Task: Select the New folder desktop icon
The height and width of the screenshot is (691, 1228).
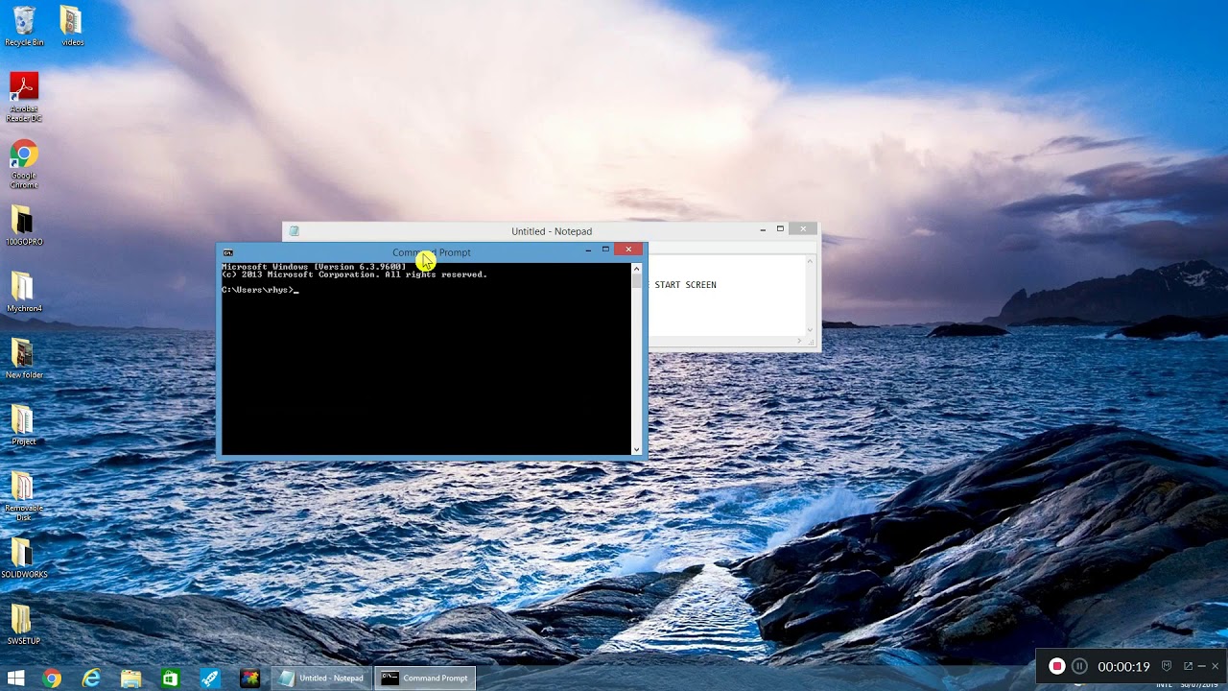Action: pos(24,359)
